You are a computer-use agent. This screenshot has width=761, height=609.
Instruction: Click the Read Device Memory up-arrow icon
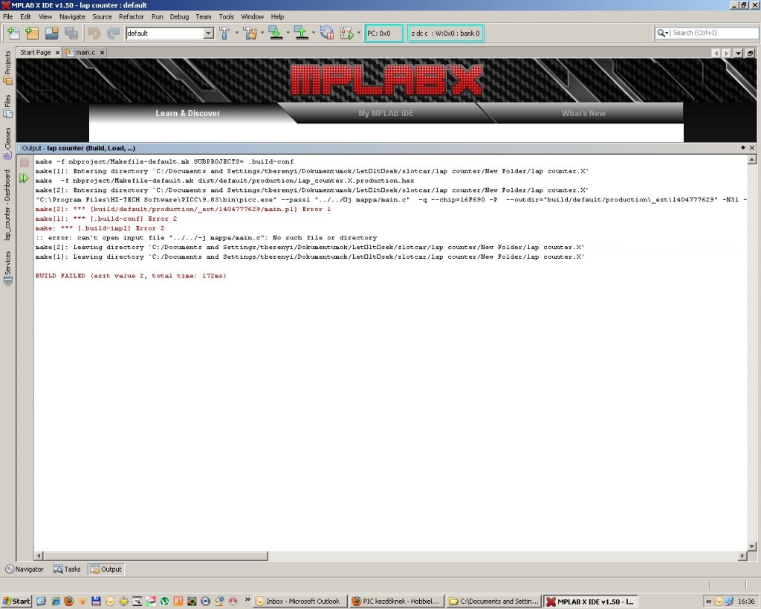click(302, 33)
